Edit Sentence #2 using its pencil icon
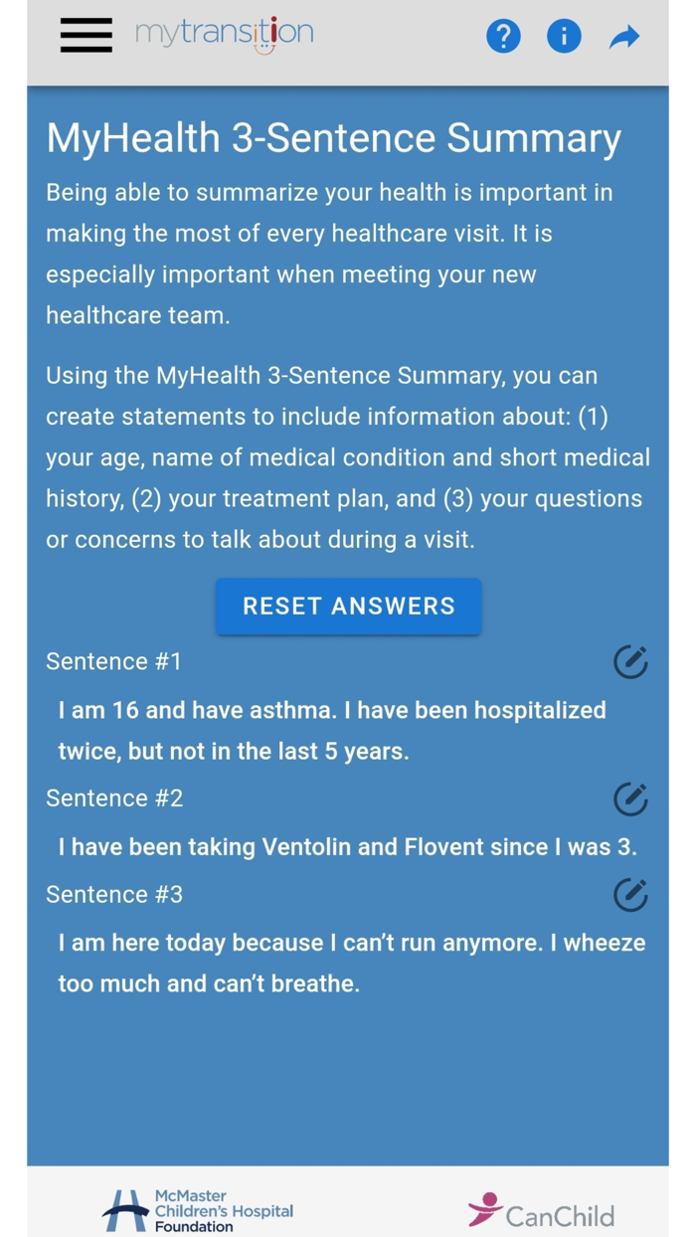 630,798
